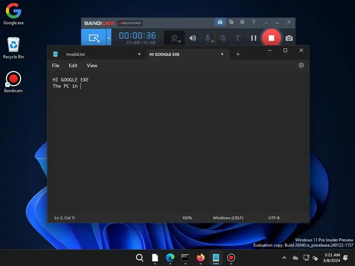Open Bandicam output folder icon
355x266 pixels.
(231, 22)
